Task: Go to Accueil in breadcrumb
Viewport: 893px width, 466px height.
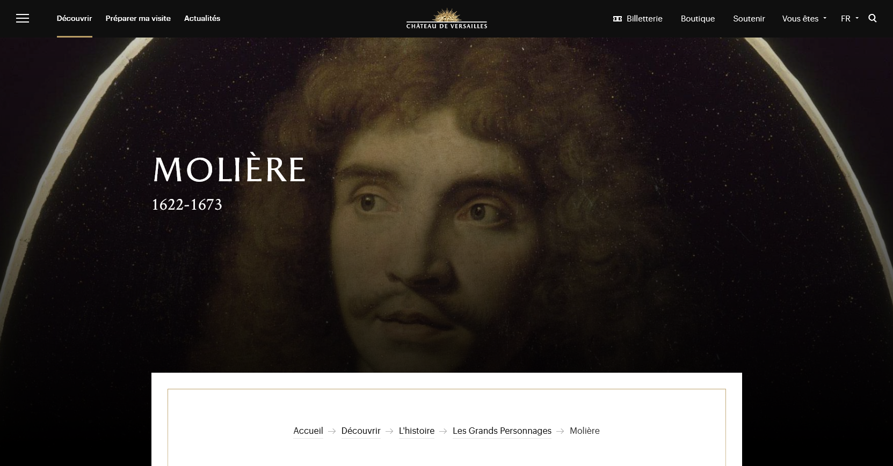Action: (x=308, y=431)
